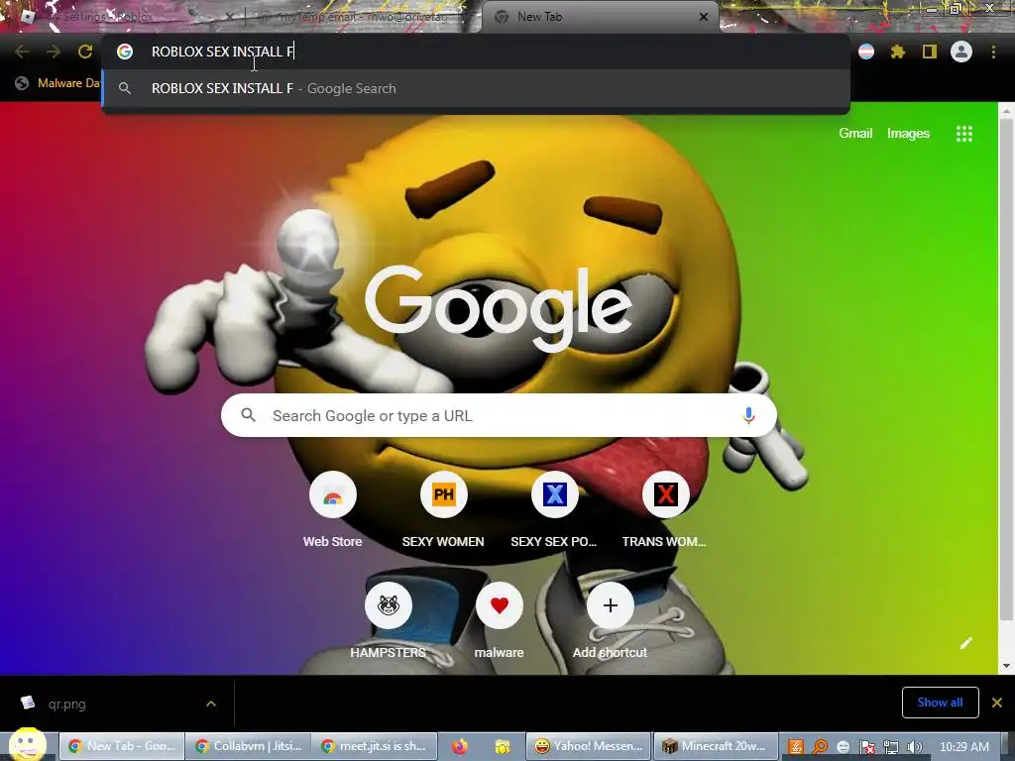
Task: Click the volume speaker tray icon
Action: point(914,747)
